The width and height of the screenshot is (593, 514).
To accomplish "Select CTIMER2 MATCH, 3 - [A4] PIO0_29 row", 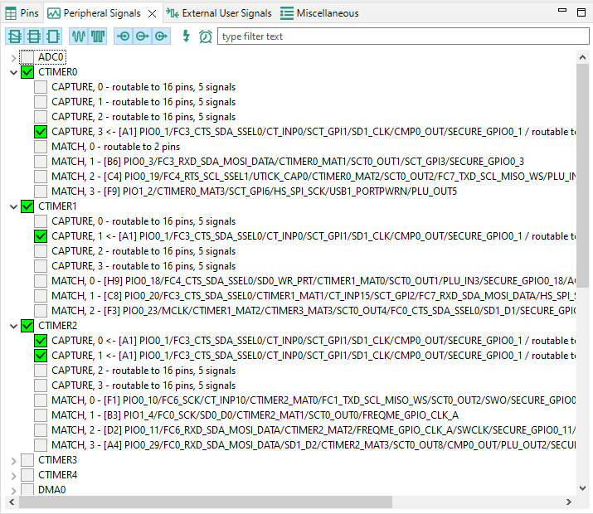I will click(x=314, y=445).
